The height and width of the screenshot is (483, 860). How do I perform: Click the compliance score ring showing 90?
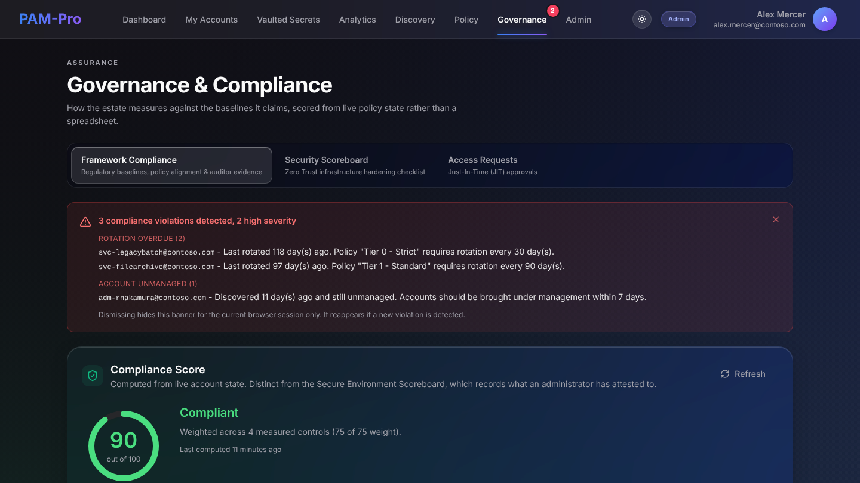124,446
